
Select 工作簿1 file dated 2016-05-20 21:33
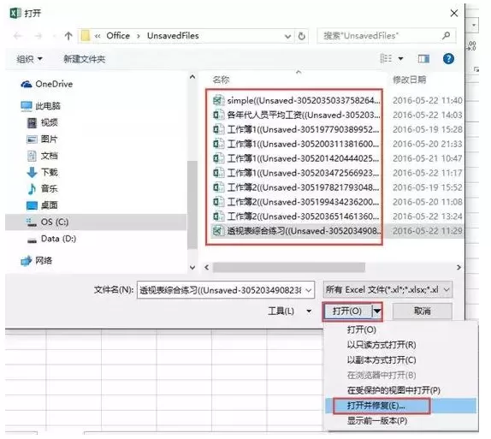point(296,144)
